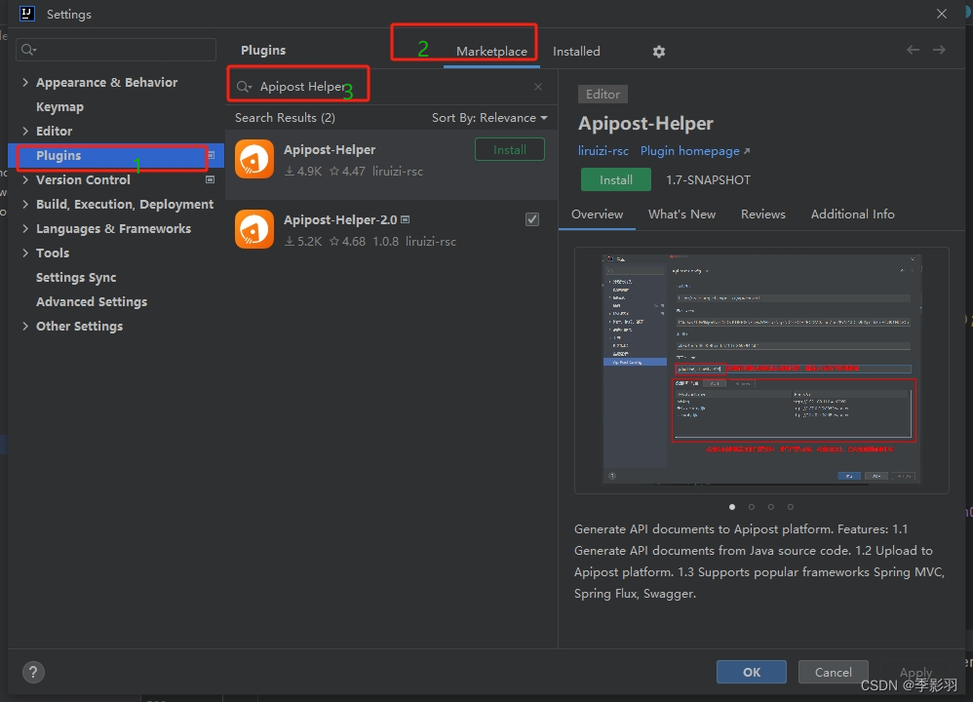Click the back navigation arrow
The image size is (973, 702).
click(x=913, y=50)
